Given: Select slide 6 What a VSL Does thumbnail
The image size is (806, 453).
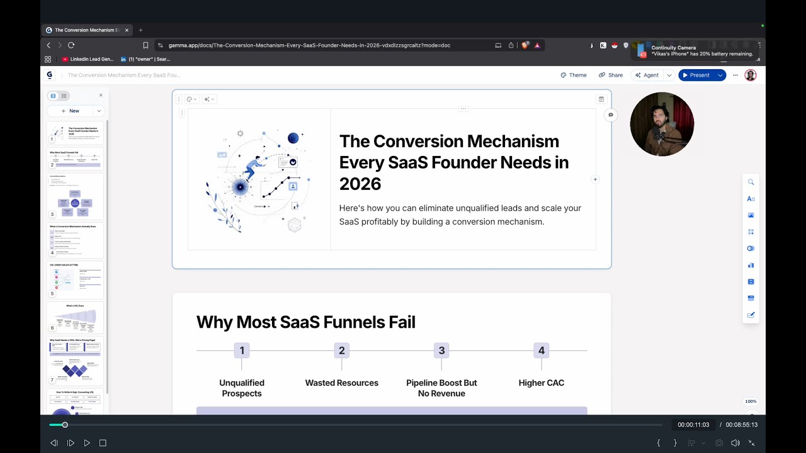Looking at the screenshot, I should pos(75,317).
